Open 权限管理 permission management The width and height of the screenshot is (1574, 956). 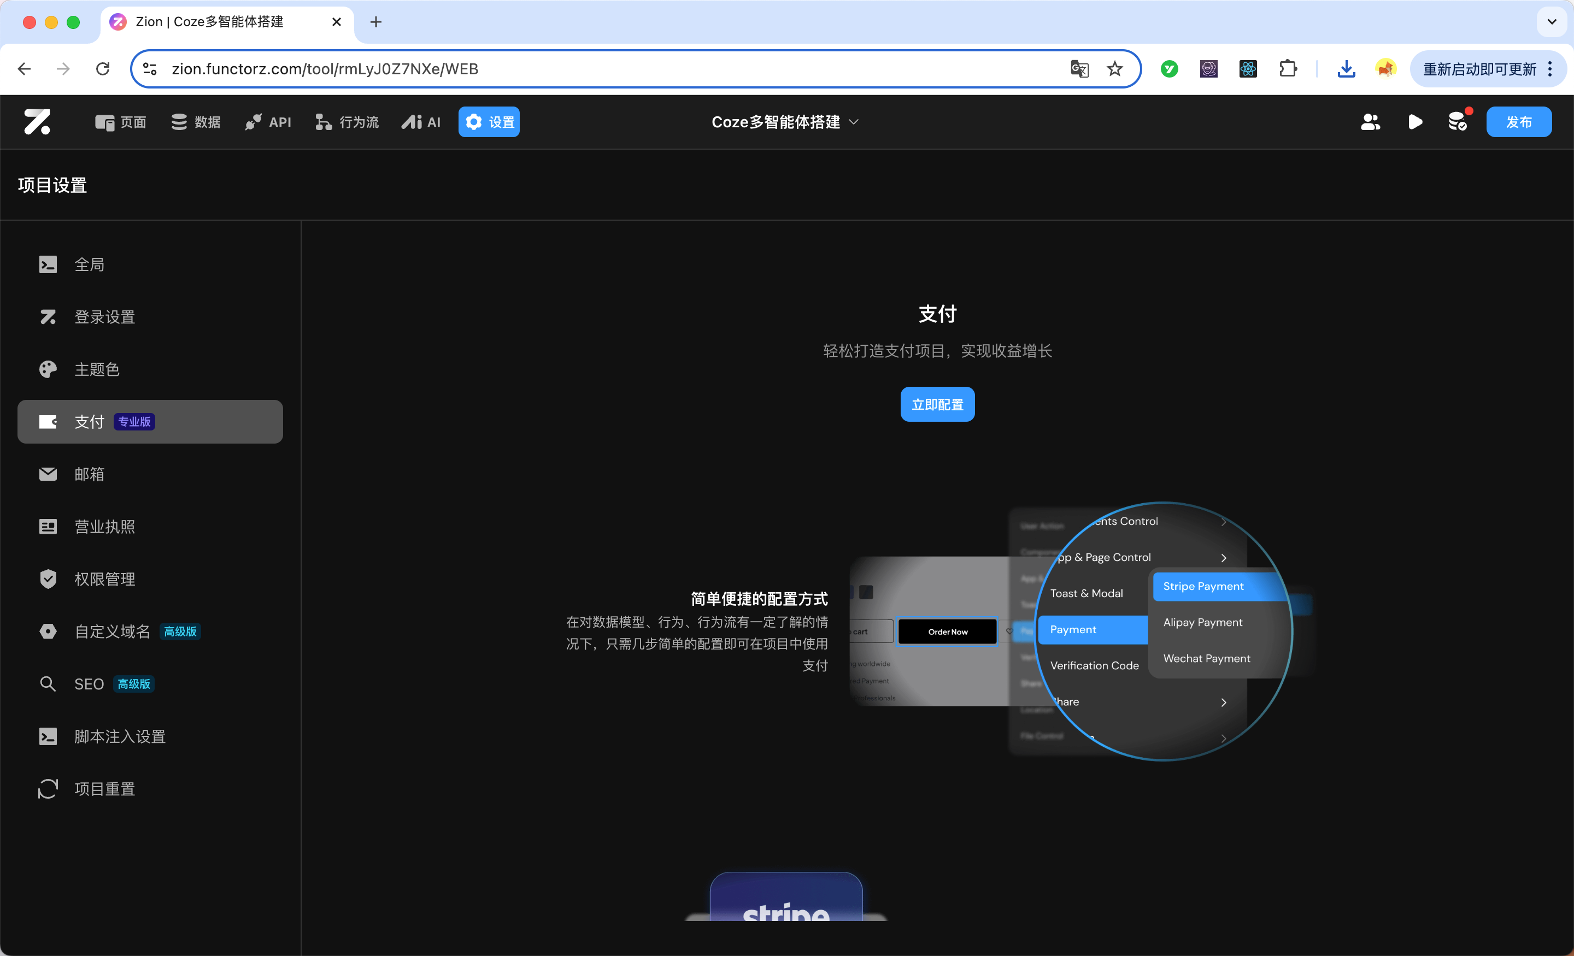150,579
